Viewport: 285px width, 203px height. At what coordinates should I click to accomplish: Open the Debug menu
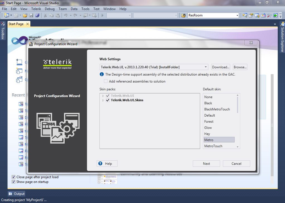coord(50,9)
